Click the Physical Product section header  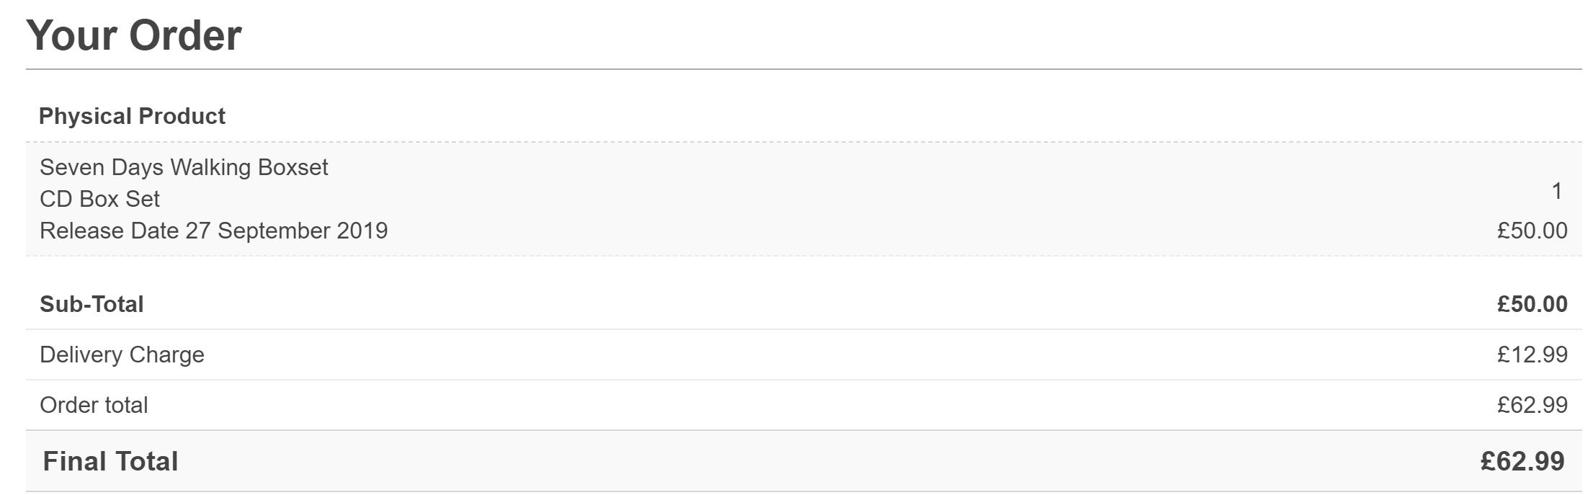[x=132, y=116]
